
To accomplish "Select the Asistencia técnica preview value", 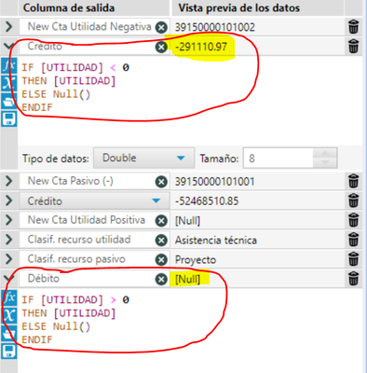I will 216,241.
